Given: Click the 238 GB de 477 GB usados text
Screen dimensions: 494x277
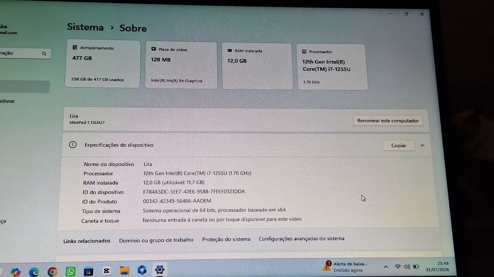Looking at the screenshot, I should pyautogui.click(x=97, y=80).
